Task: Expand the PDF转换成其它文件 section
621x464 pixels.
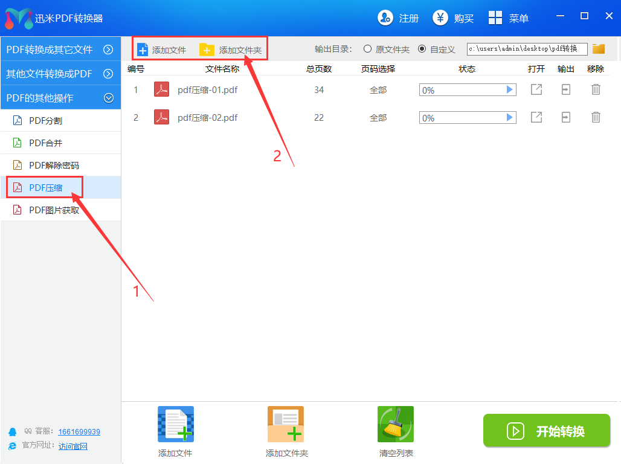Action: [60, 49]
